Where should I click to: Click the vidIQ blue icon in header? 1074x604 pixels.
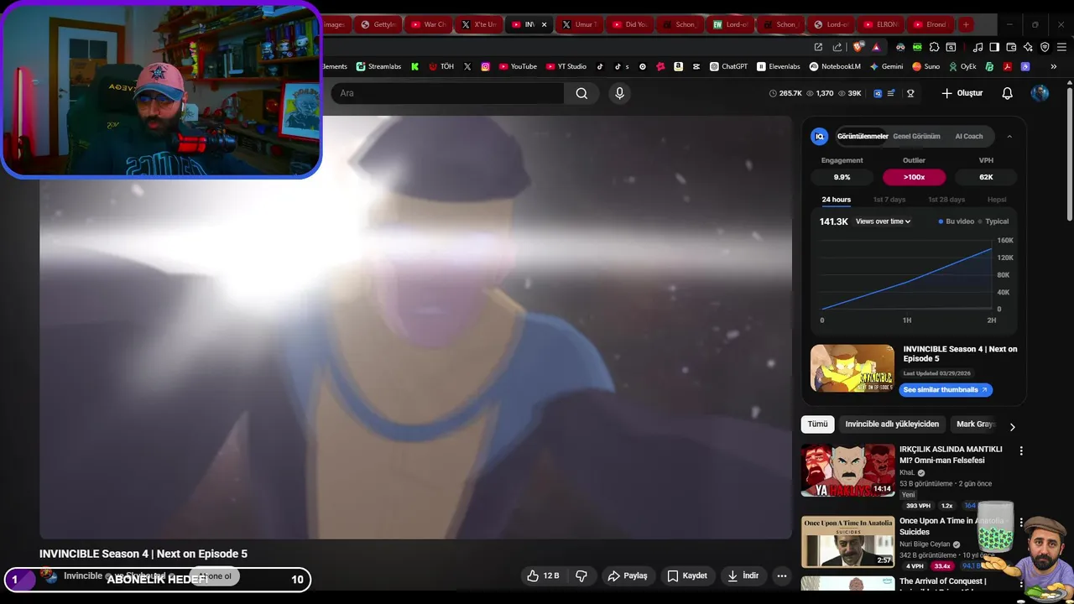pos(878,93)
